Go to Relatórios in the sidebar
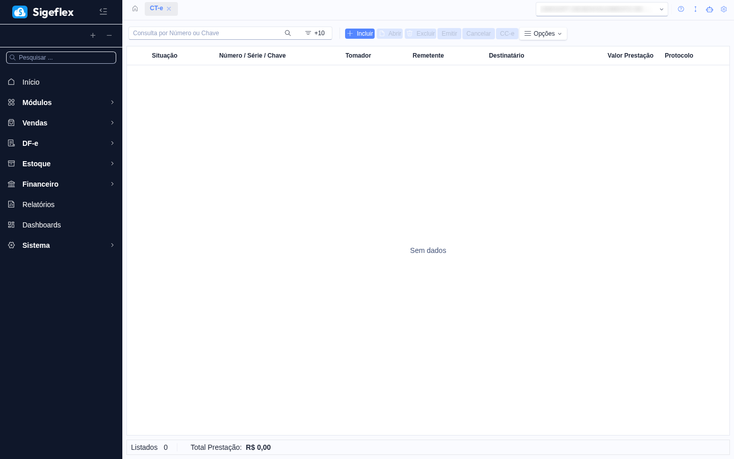 tap(38, 205)
